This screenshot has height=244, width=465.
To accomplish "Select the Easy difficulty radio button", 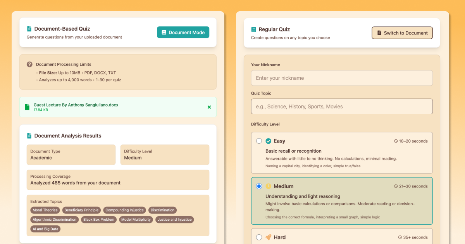I will point(259,141).
